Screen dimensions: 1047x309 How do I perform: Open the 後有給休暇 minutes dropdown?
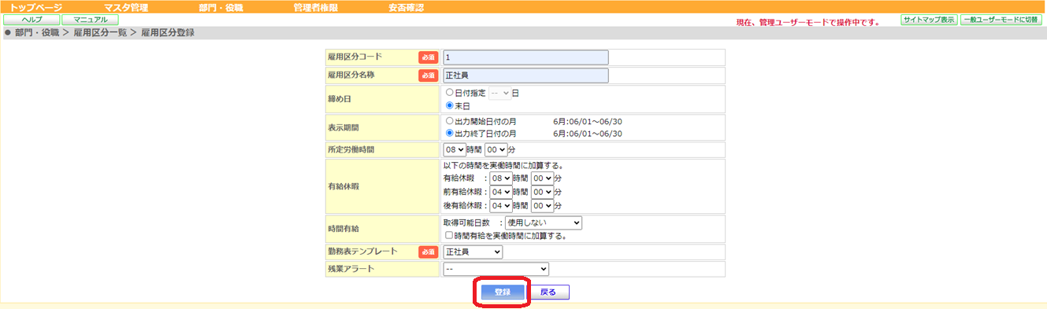tap(543, 205)
